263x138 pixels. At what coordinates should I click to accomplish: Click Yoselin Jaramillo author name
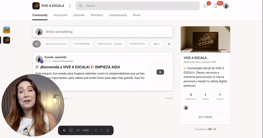click(55, 57)
